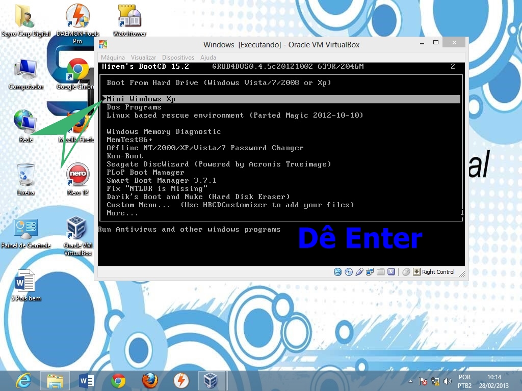The height and width of the screenshot is (391, 522).
Task: Open the Máquina menu
Action: (x=113, y=58)
